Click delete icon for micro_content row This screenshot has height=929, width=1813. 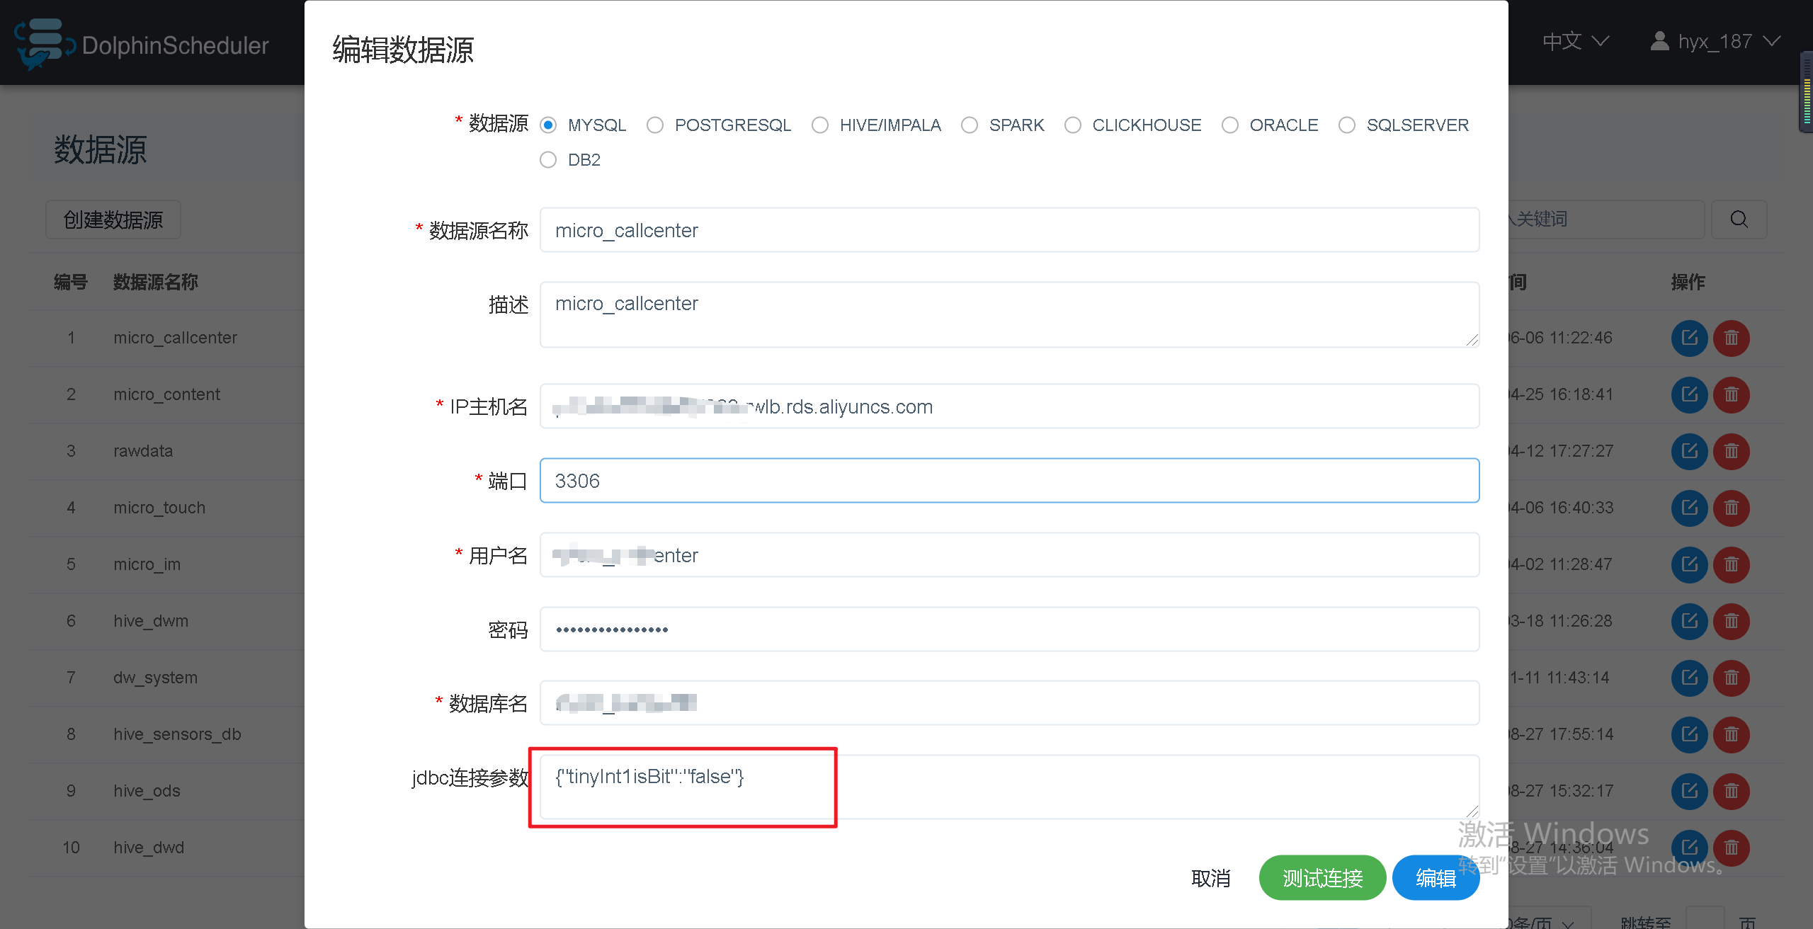pos(1732,394)
